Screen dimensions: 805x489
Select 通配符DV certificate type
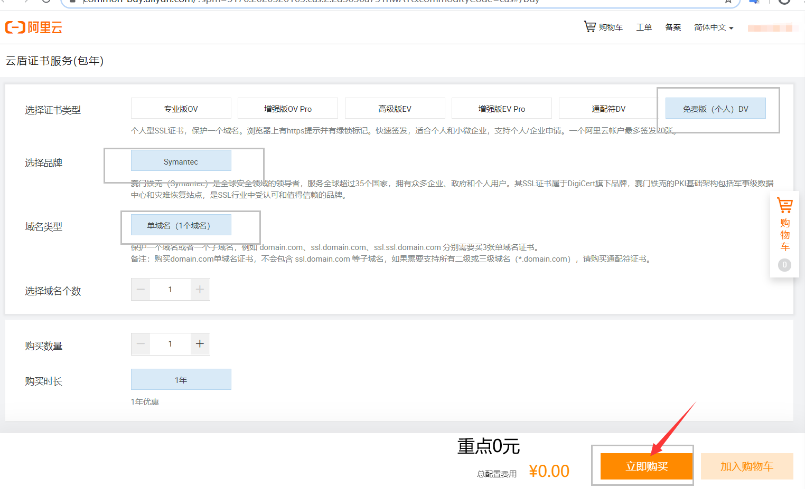[x=609, y=109]
